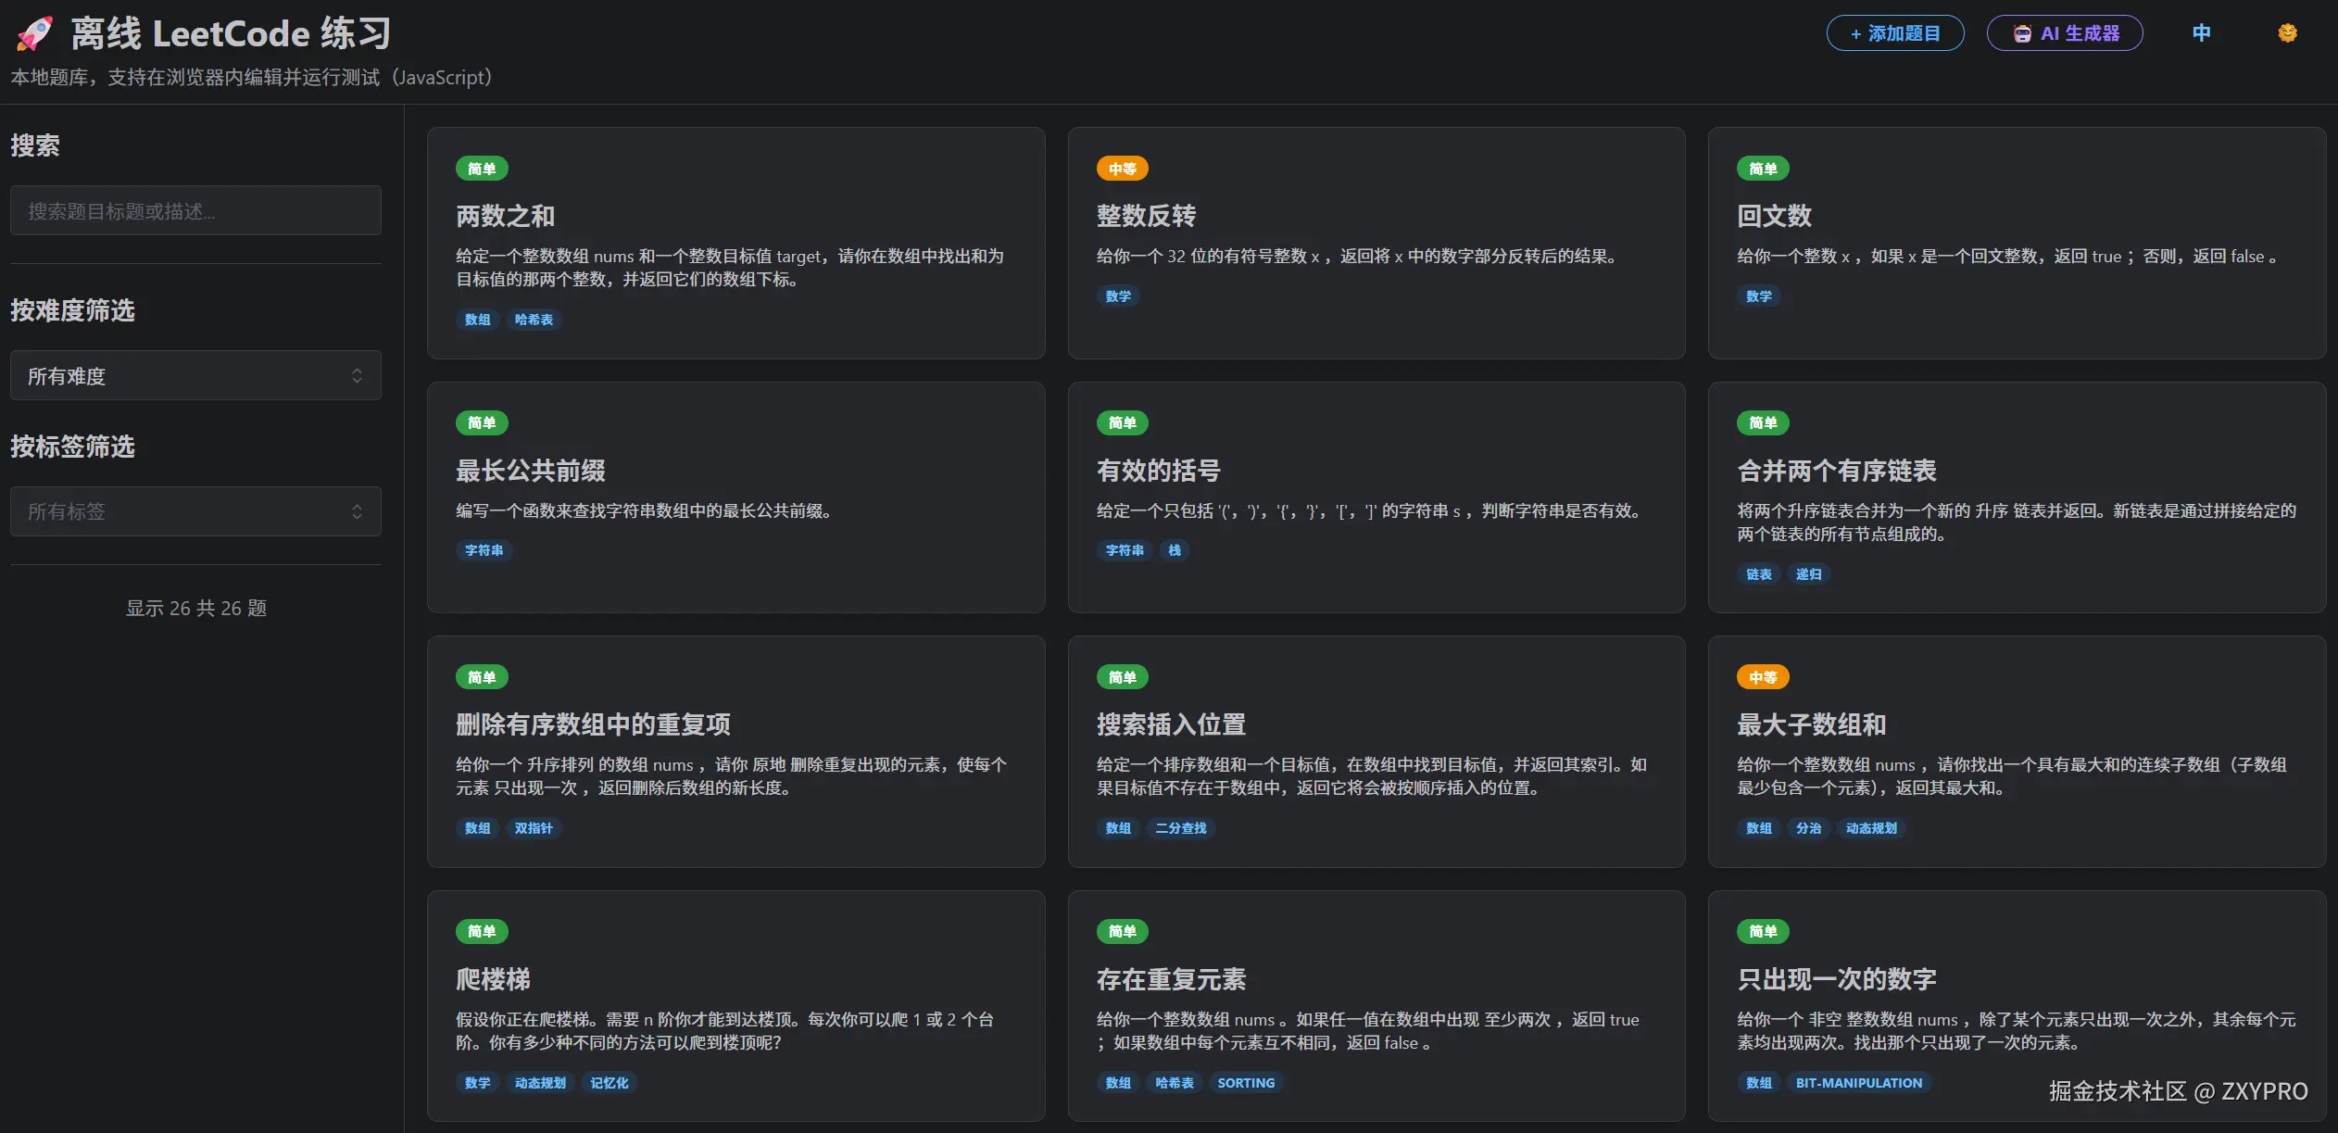The width and height of the screenshot is (2338, 1133).
Task: Open the 有效的括号 problem card
Action: click(x=1376, y=497)
